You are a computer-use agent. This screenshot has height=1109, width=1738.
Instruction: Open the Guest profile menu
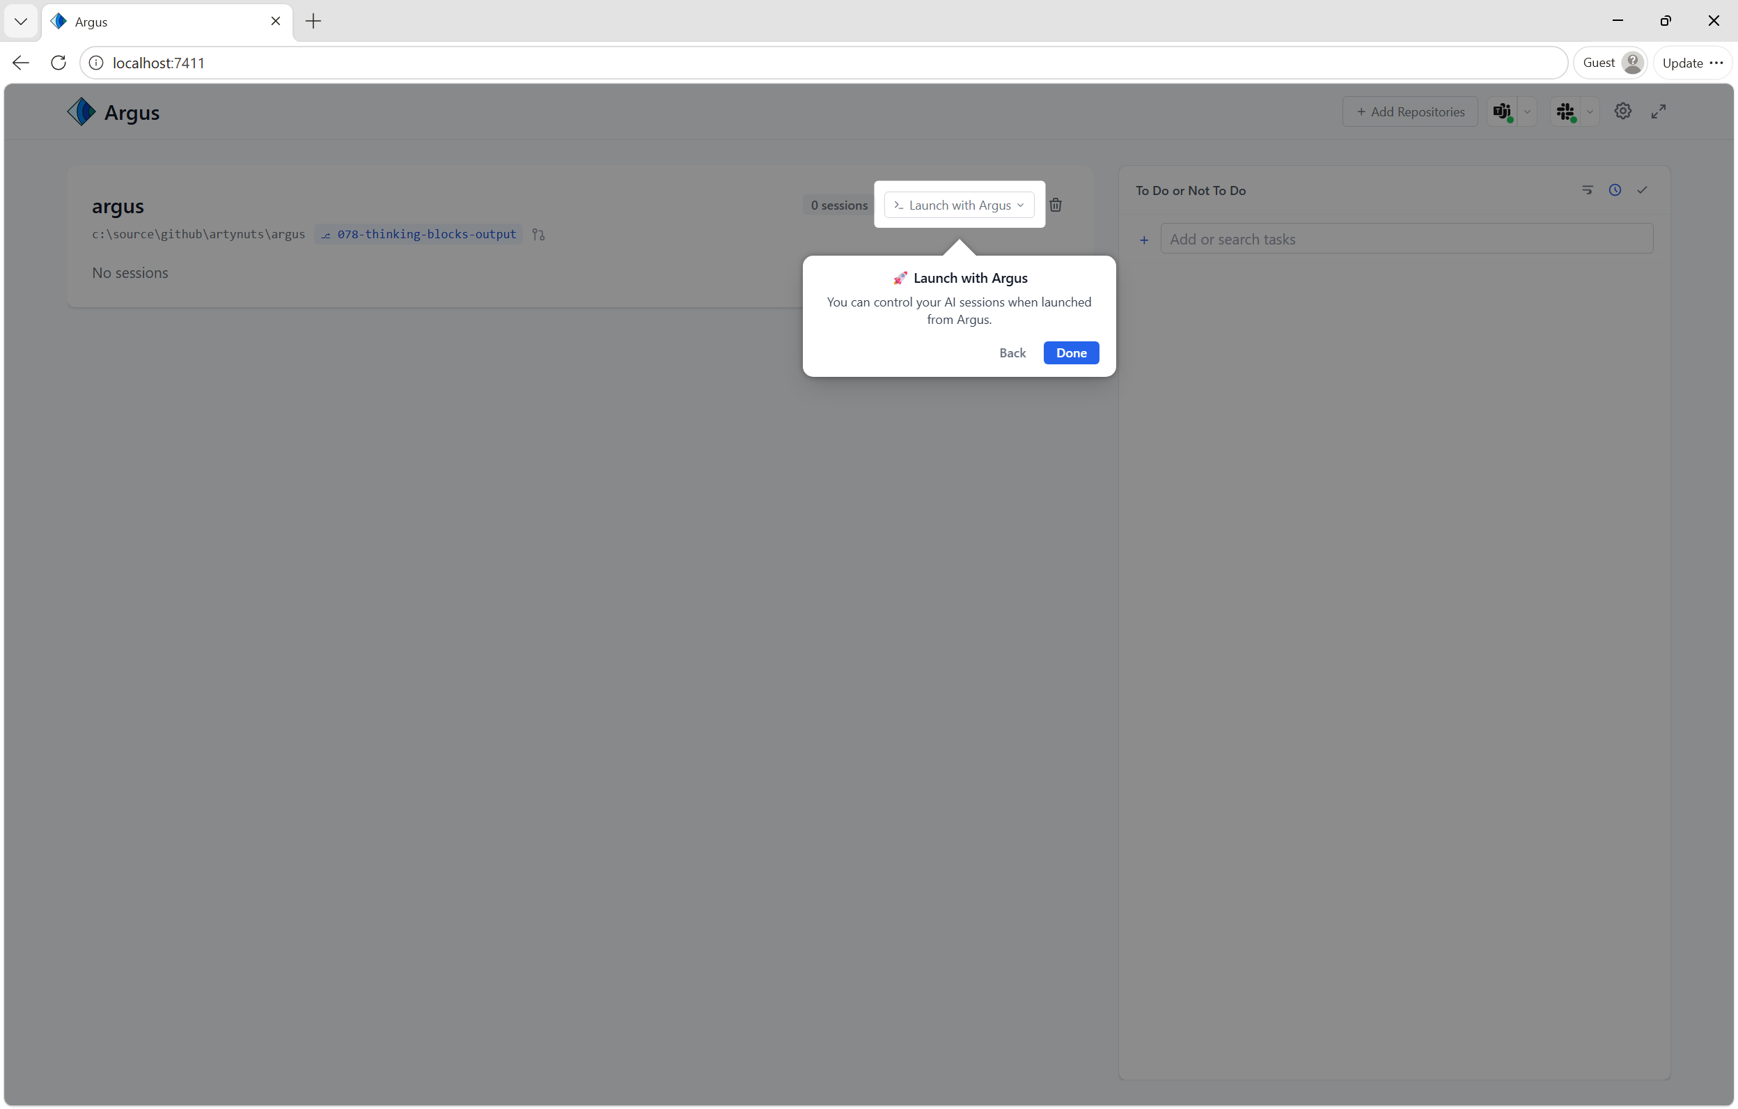1612,63
